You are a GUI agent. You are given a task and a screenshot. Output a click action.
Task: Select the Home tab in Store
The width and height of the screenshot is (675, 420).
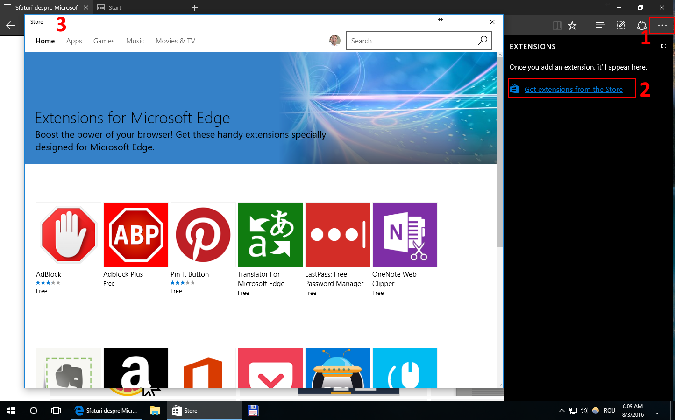coord(45,41)
